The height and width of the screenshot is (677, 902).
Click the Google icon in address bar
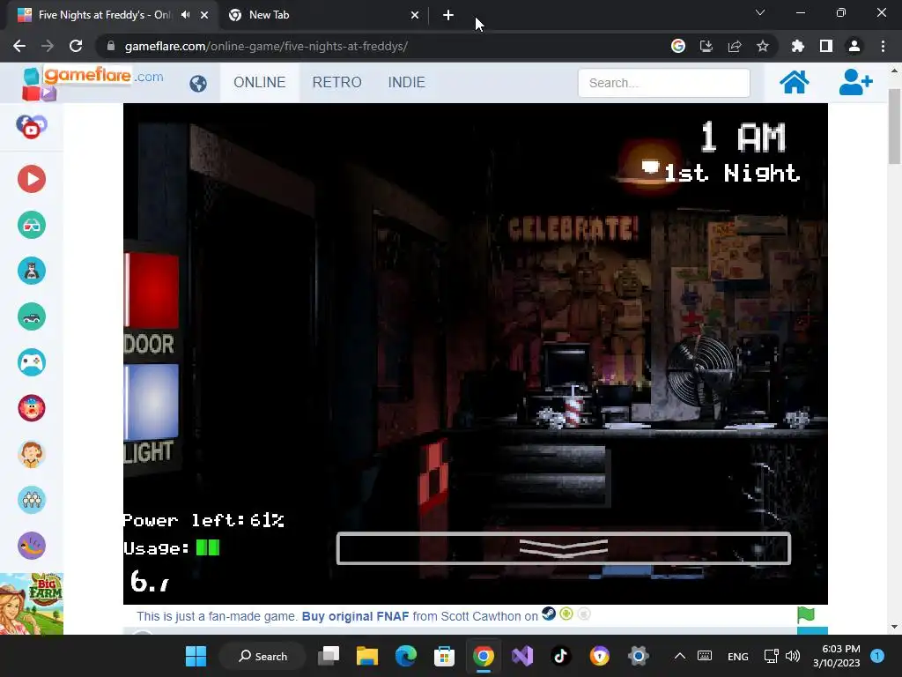point(678,46)
